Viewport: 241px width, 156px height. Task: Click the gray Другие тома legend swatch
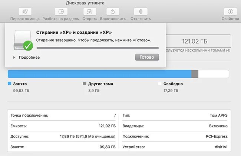(x=85, y=84)
